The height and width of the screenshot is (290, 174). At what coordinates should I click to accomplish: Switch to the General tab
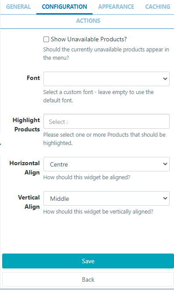point(18,7)
